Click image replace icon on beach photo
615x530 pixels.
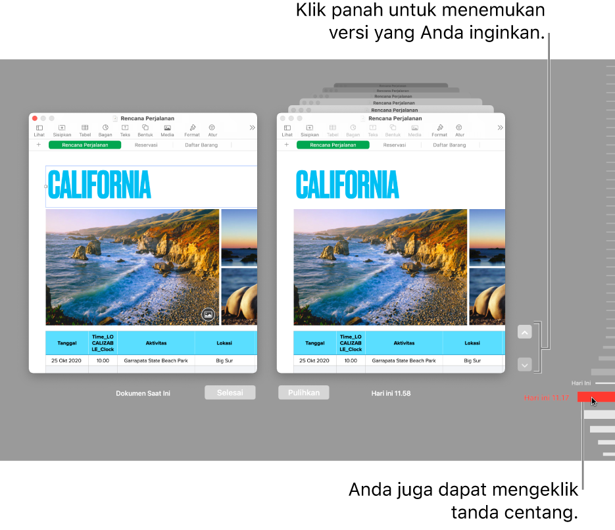tap(208, 314)
